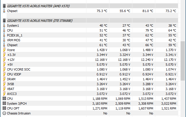The width and height of the screenshot is (186, 117).
Task: Click the 2,509 RPM minimum value
Action: pos(123,104)
